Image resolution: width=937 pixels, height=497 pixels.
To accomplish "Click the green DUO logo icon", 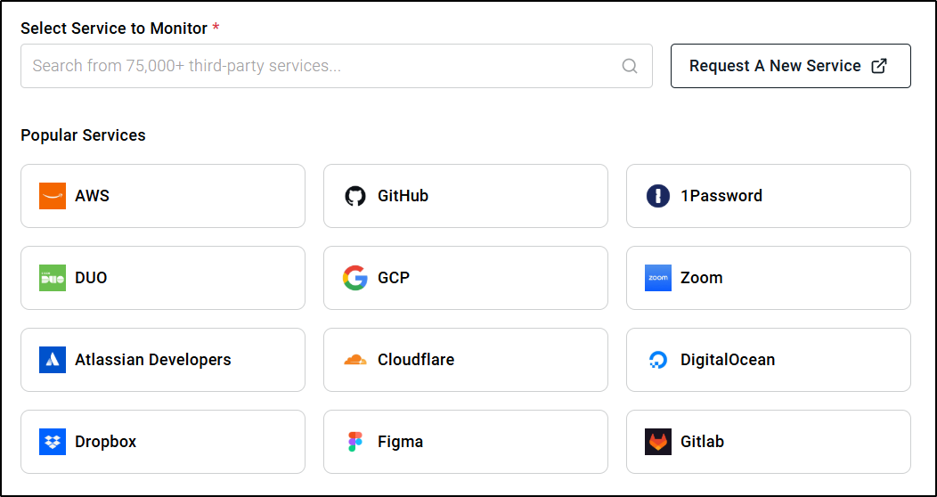I will (x=53, y=278).
